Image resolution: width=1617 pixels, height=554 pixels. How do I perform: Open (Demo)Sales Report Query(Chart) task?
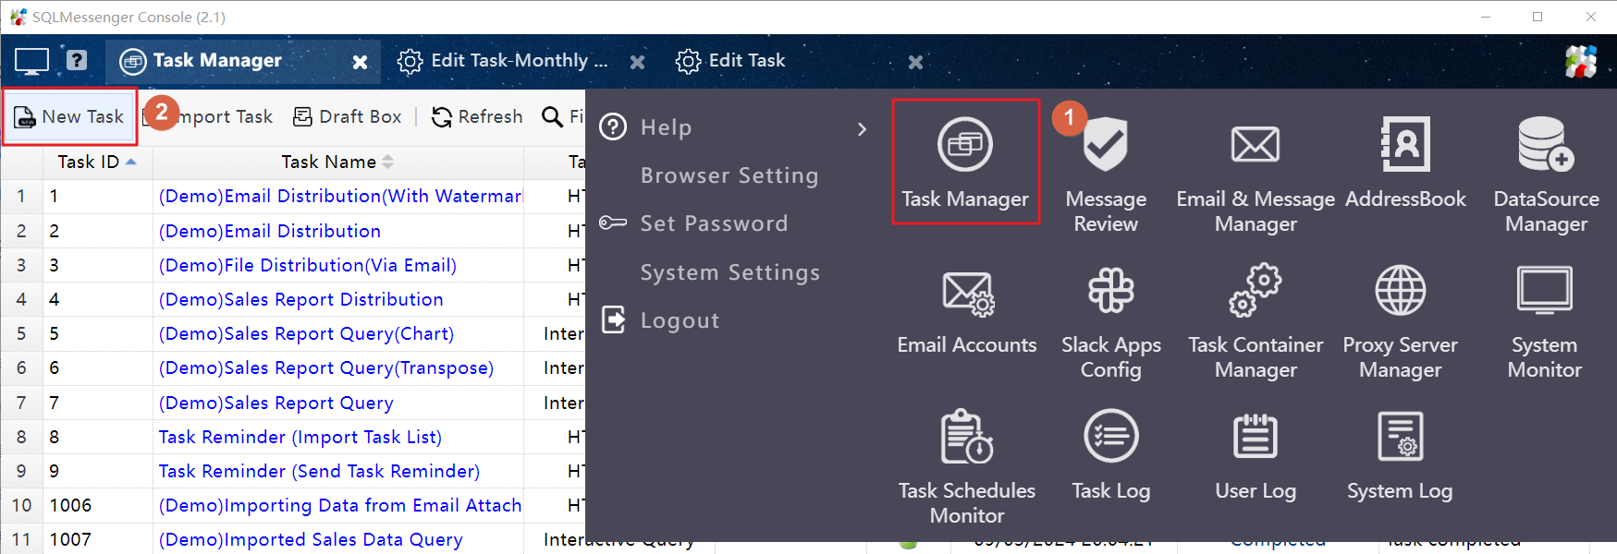coord(307,333)
